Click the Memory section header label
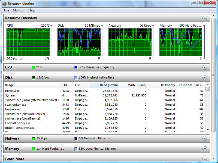 [x=12, y=149]
